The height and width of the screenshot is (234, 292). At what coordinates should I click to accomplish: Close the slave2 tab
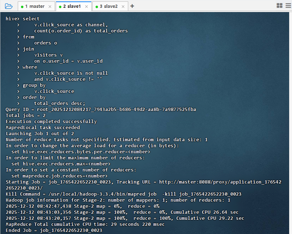[x=123, y=6]
